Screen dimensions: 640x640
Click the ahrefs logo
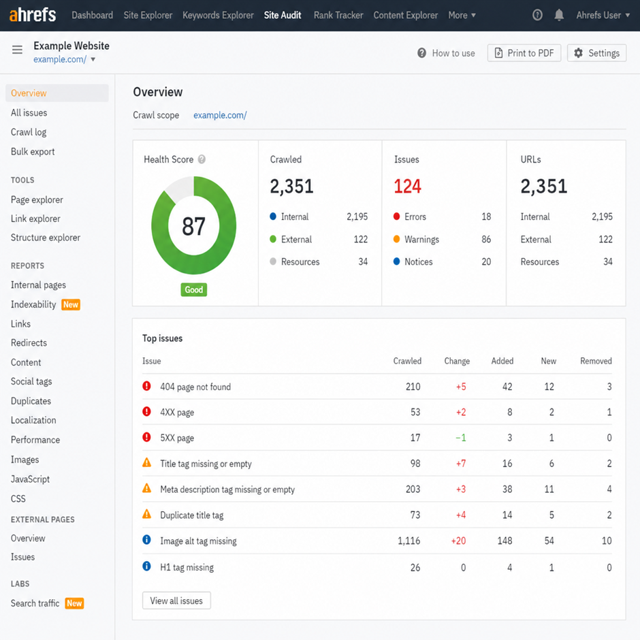pyautogui.click(x=32, y=15)
